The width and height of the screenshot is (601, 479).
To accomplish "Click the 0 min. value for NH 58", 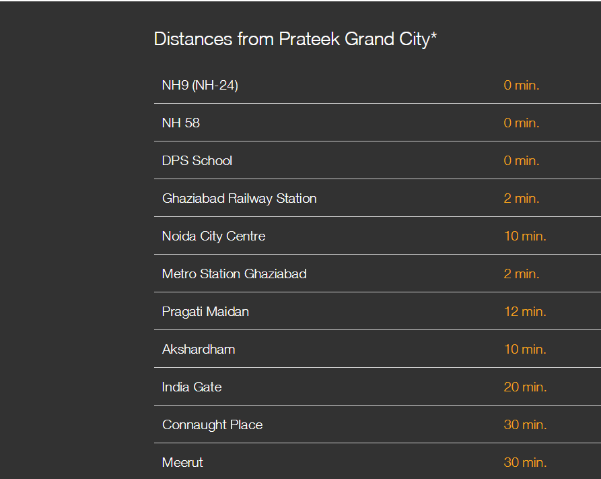I will pos(522,123).
